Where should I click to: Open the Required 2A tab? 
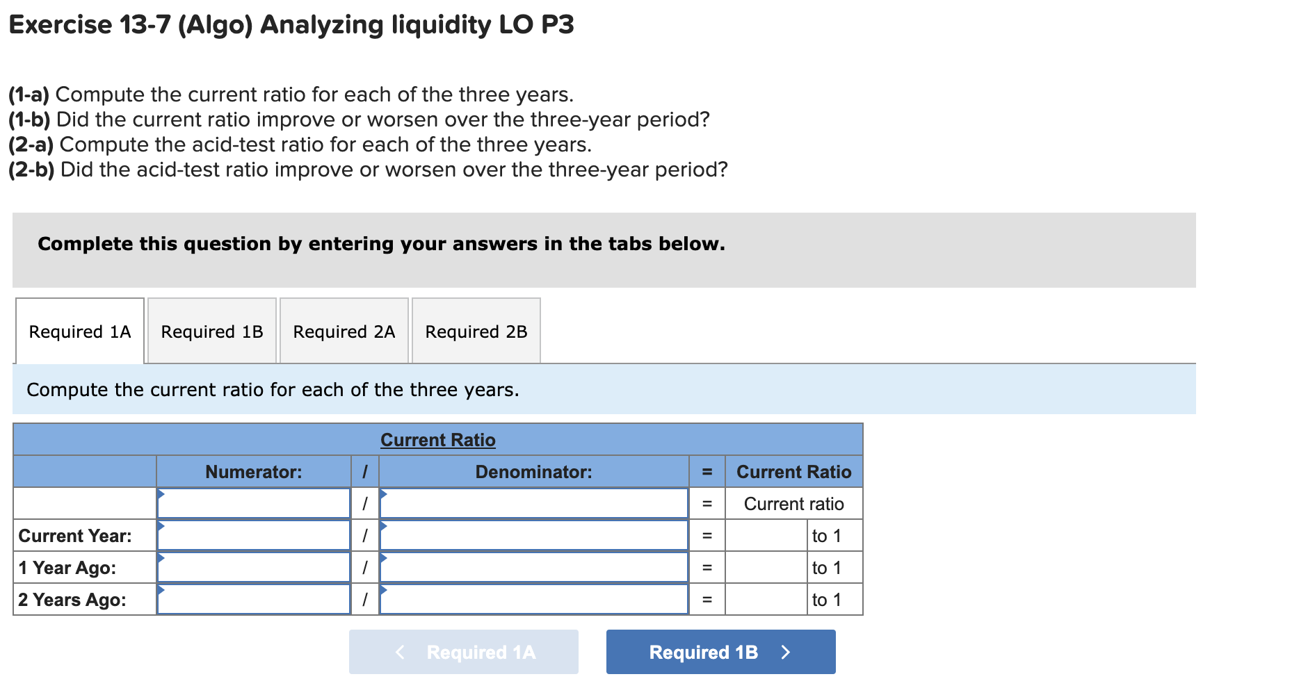(344, 331)
